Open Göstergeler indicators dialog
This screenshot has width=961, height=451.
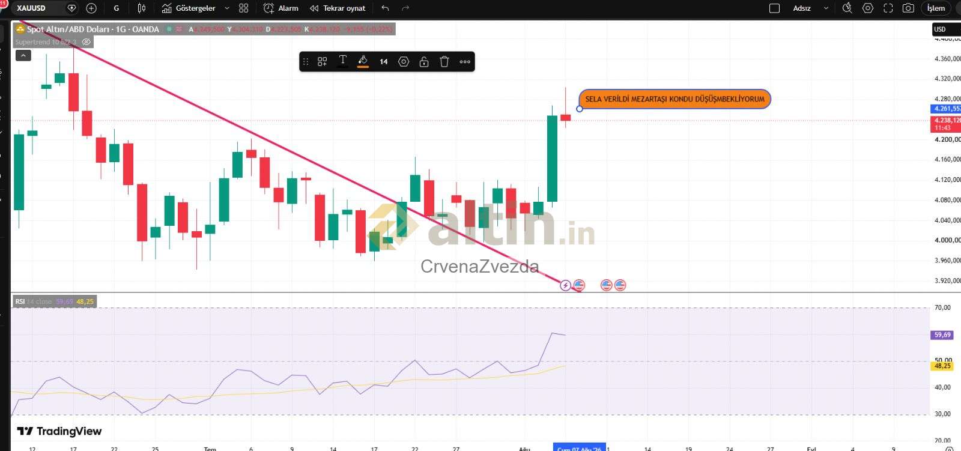pos(189,8)
